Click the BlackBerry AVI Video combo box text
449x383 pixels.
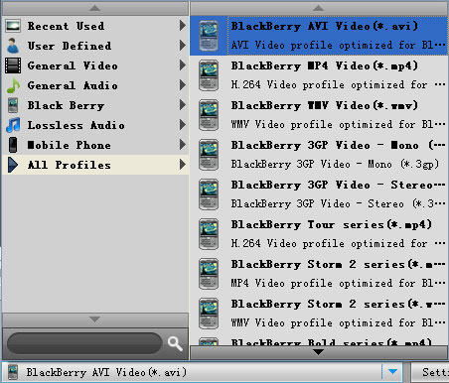click(106, 372)
